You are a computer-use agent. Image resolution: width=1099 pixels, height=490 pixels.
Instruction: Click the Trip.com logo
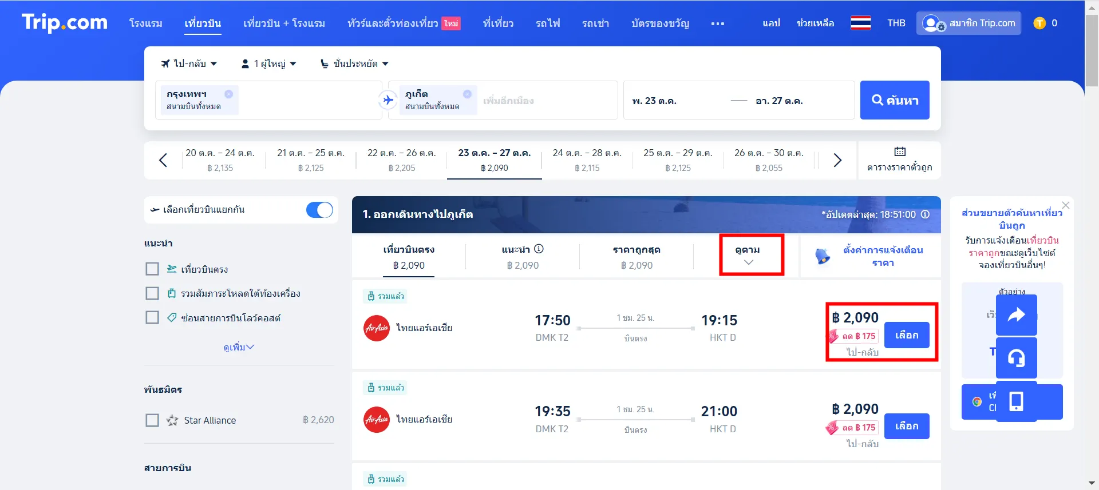coord(64,22)
